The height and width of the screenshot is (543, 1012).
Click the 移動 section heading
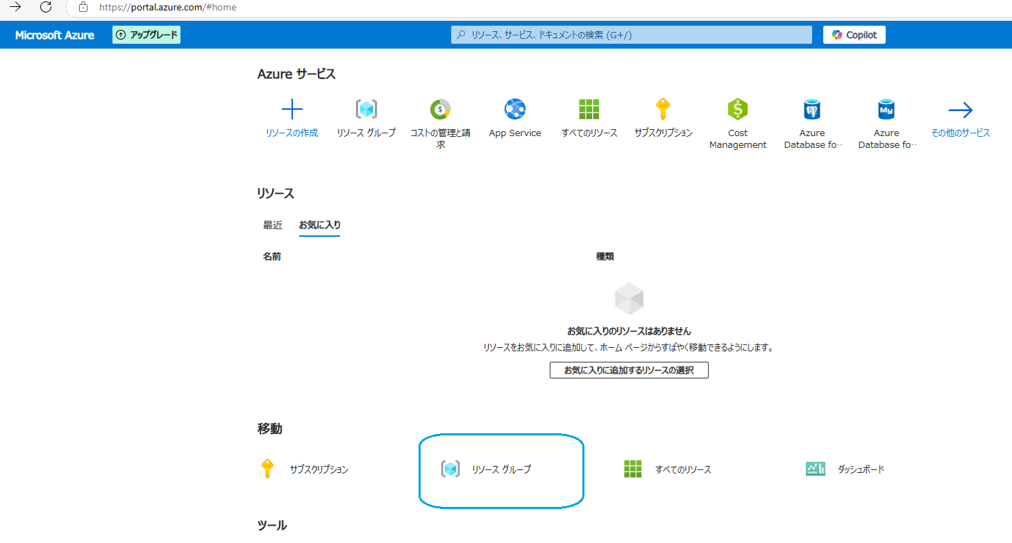270,429
